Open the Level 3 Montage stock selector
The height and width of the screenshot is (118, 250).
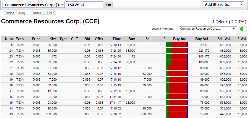(208, 29)
